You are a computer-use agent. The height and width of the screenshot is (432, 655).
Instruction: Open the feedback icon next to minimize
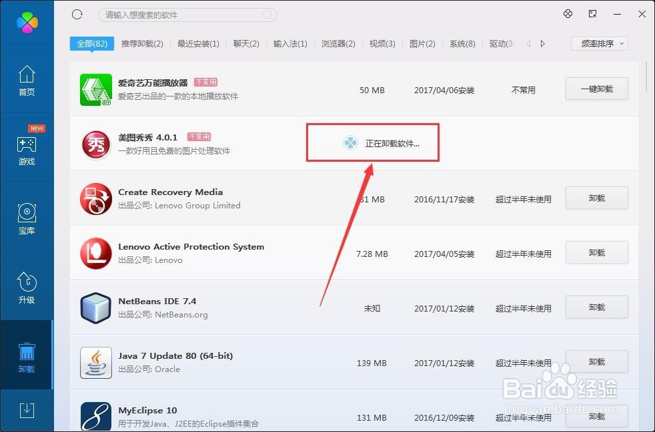pos(592,14)
